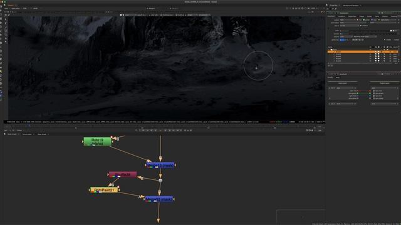401x225 pixels.
Task: Open the Properties pane tab
Action: point(333,5)
